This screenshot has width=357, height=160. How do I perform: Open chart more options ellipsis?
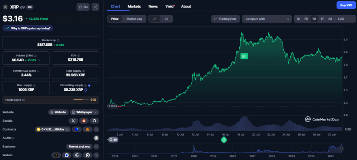pos(352,19)
